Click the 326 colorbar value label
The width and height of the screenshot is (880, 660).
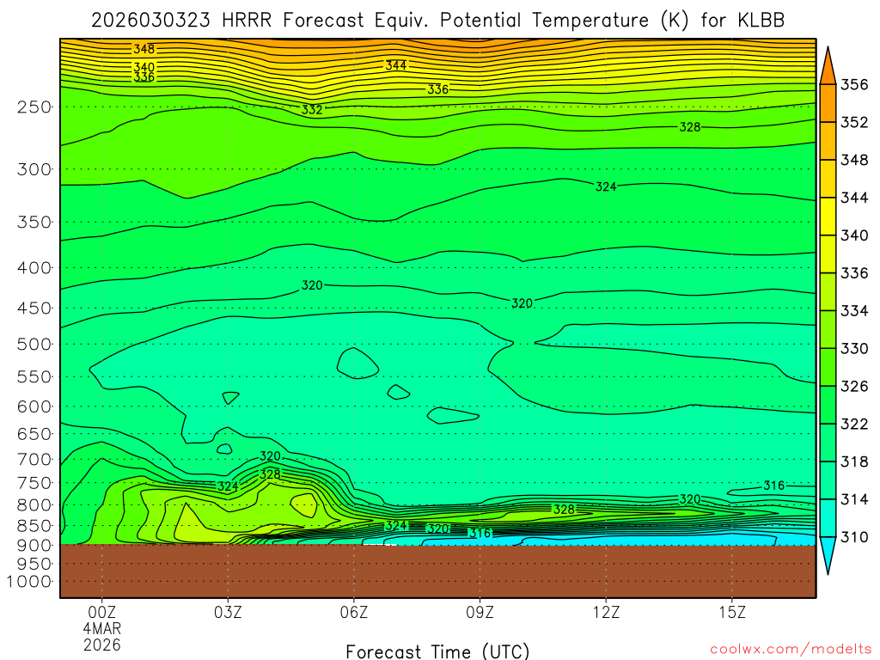pyautogui.click(x=853, y=386)
